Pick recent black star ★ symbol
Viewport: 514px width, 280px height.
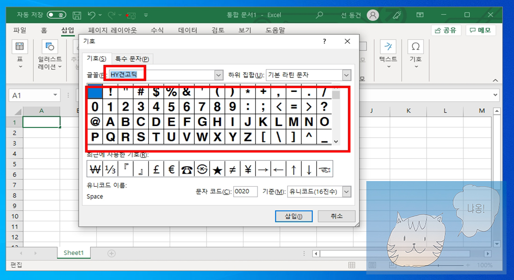217,169
